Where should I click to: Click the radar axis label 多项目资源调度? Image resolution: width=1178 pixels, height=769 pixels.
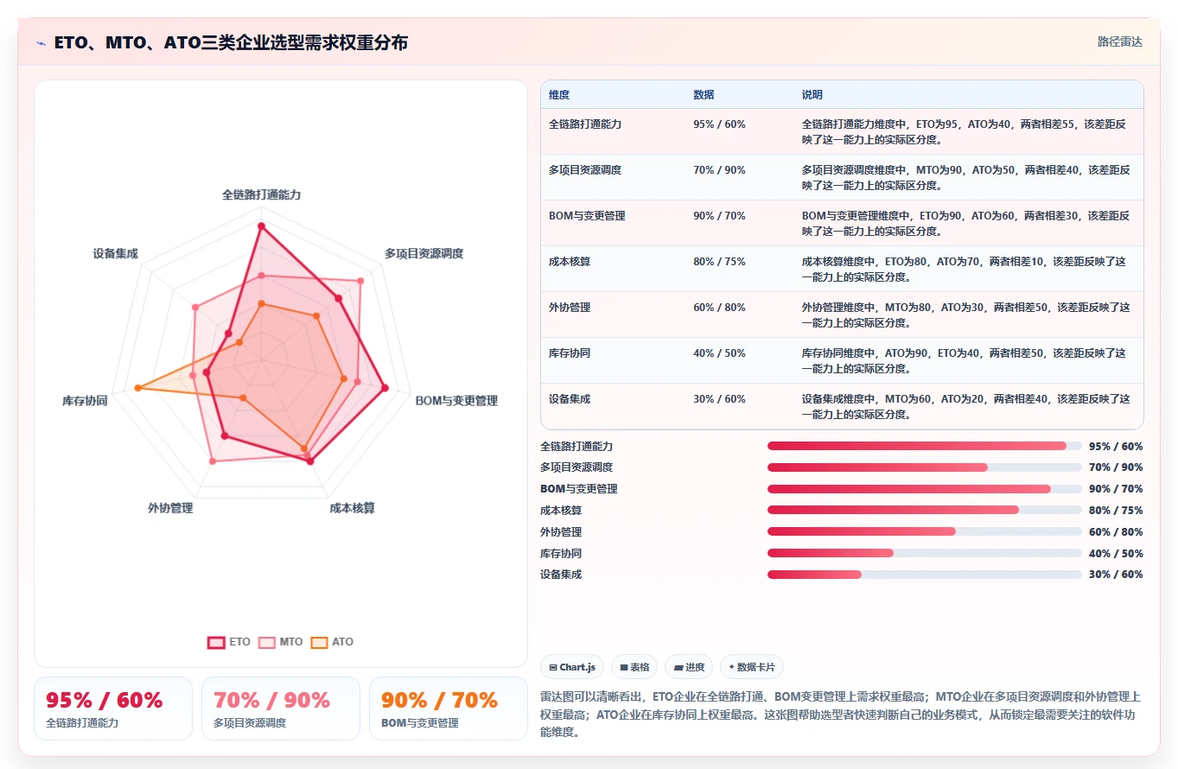click(423, 253)
